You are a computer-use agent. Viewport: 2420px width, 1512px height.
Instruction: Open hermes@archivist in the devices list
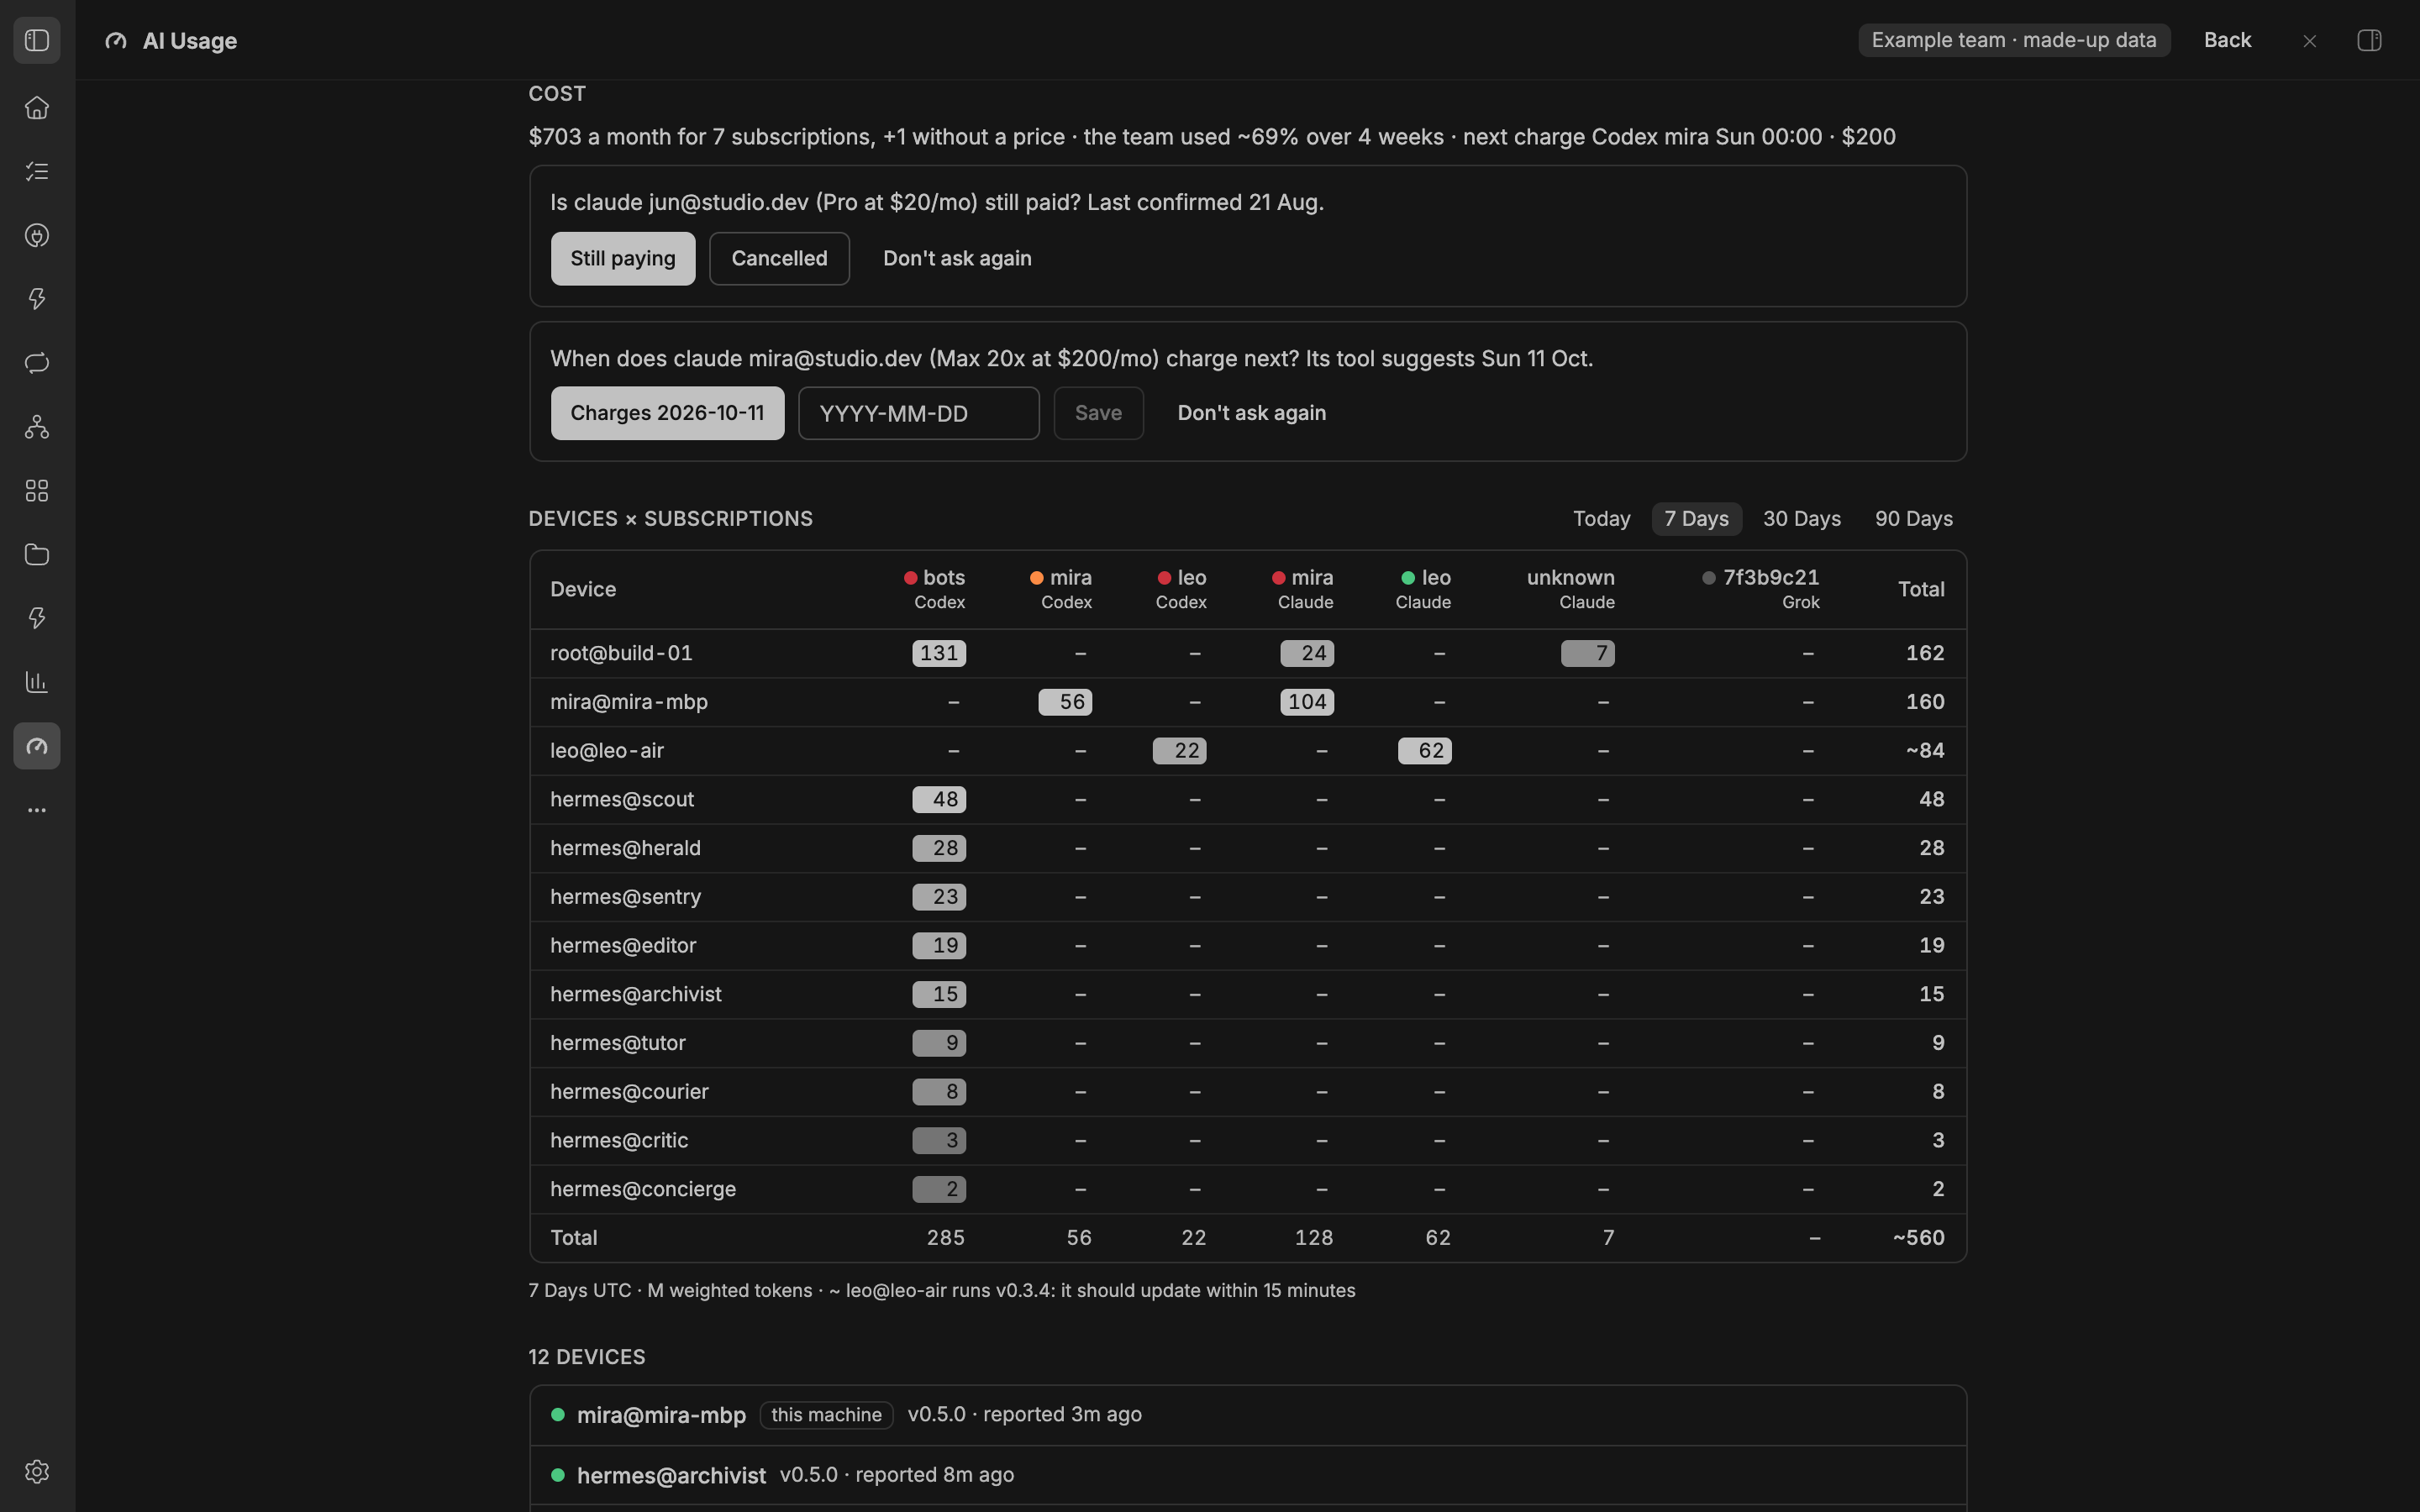tap(1248, 1475)
